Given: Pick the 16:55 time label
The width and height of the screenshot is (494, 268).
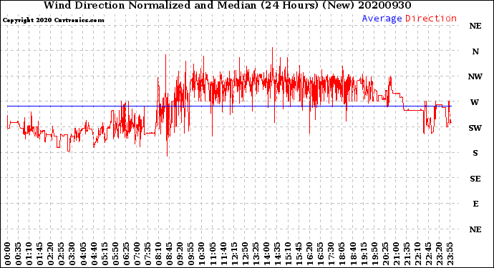Looking at the screenshot, I should coord(321,254).
